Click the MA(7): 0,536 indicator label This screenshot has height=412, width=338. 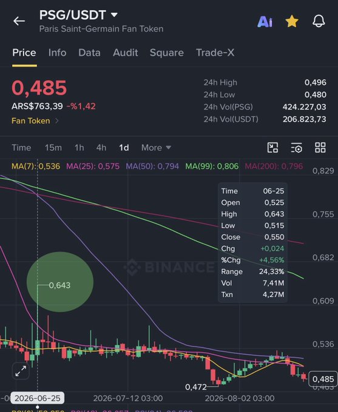36,167
